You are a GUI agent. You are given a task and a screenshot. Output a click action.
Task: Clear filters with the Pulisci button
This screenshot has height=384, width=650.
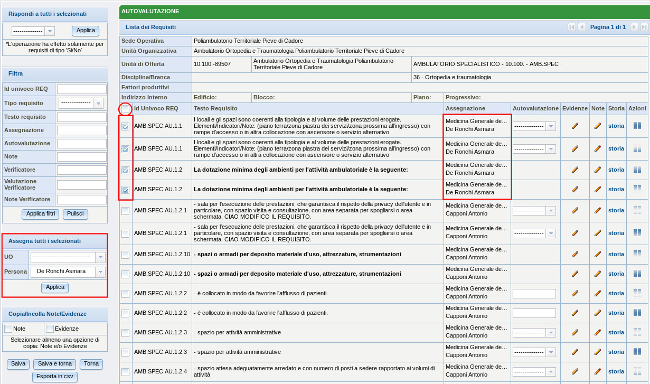tap(75, 214)
